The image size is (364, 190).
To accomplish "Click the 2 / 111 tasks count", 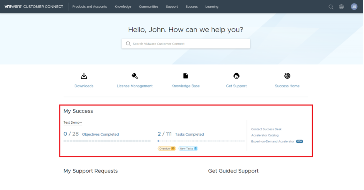I will pos(165,134).
